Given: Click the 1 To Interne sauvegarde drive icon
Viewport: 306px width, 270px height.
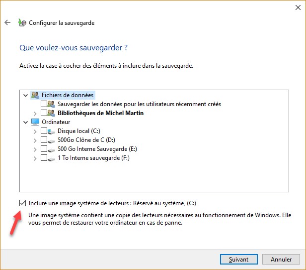Looking at the screenshot, I should (52, 158).
